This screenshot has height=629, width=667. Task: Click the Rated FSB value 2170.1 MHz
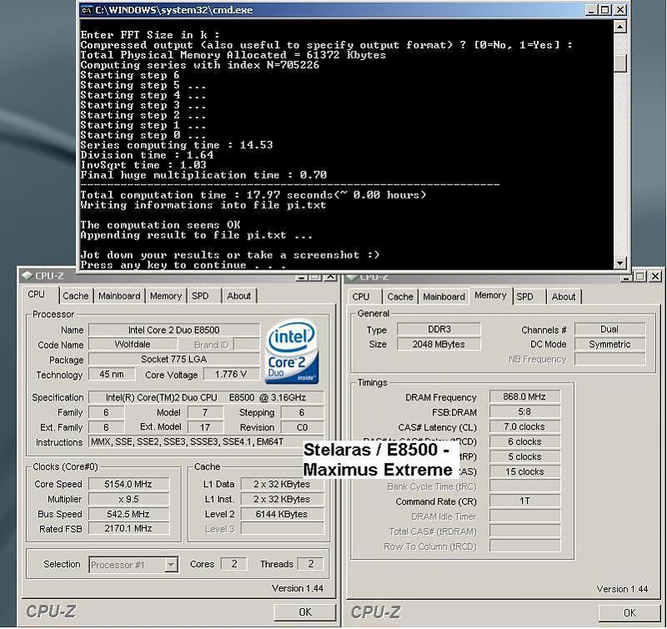click(128, 528)
